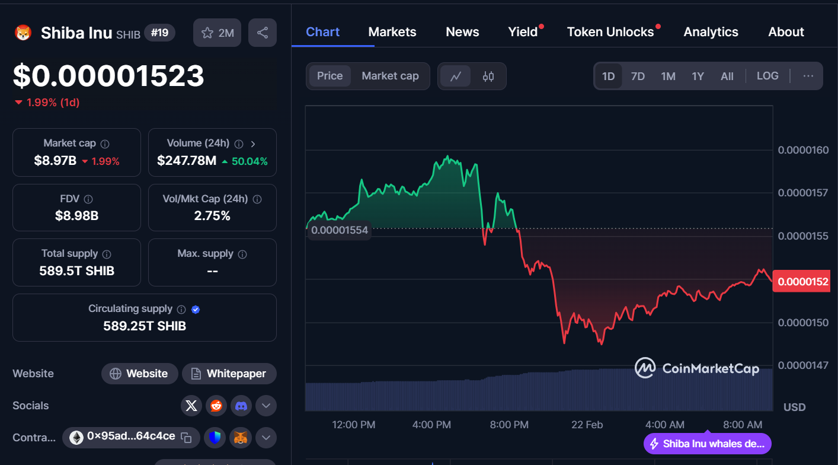Screen dimensions: 838x465
Task: Click the MetaMask fox icon
Action: pos(241,438)
